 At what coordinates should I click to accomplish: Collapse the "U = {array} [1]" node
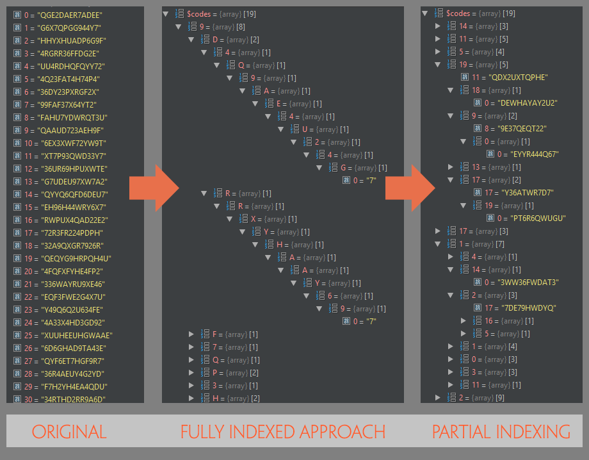[x=280, y=129]
